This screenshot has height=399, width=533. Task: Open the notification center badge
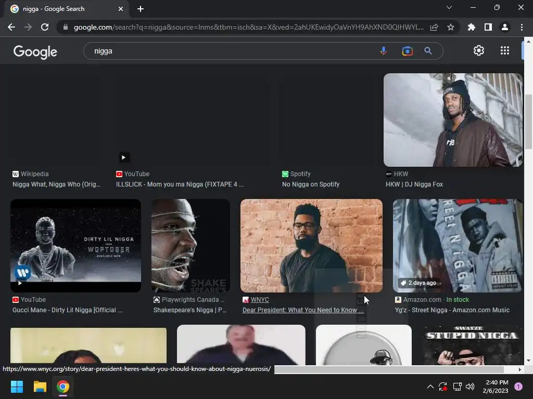click(518, 387)
